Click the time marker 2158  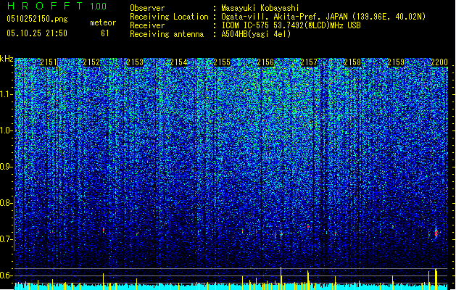click(352, 62)
